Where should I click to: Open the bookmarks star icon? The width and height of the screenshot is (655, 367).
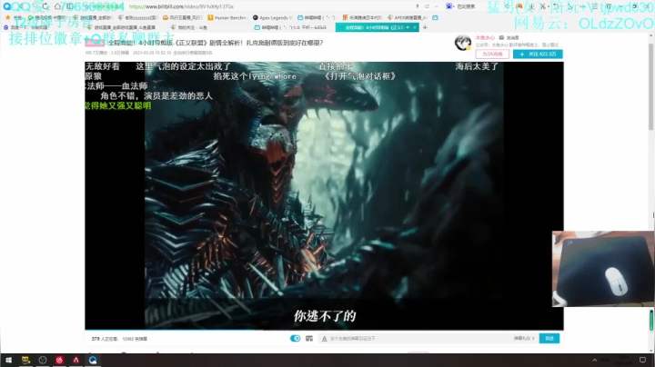[x=7, y=17]
